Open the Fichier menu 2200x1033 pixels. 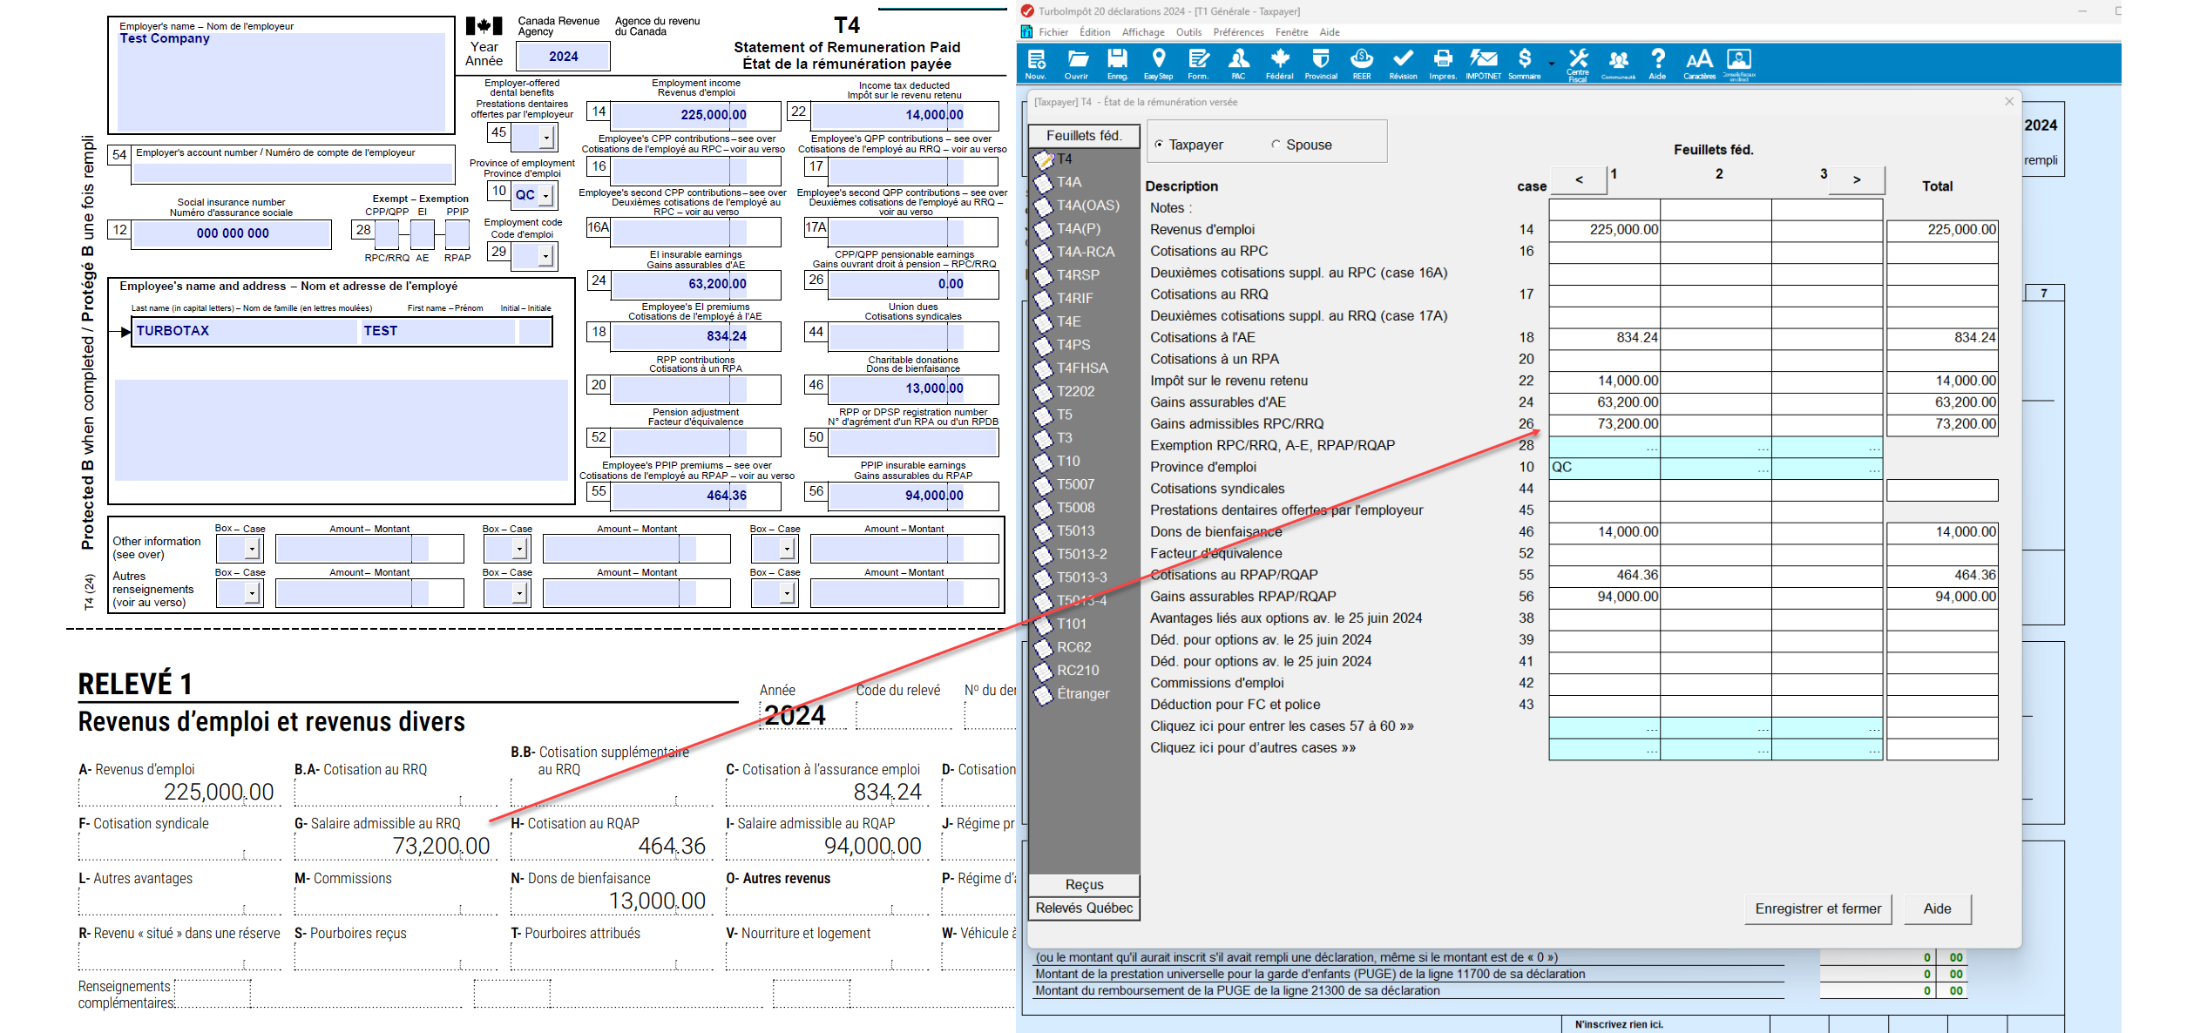[1053, 32]
